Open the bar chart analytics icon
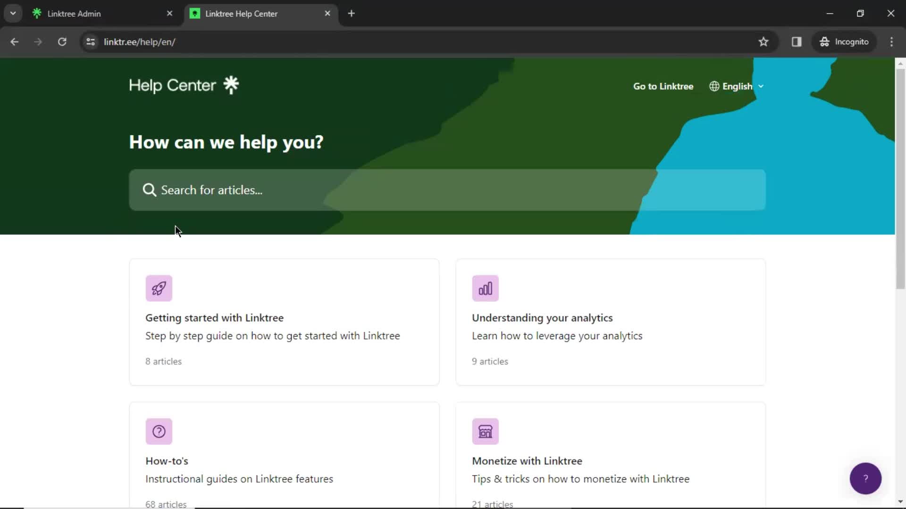 485,288
